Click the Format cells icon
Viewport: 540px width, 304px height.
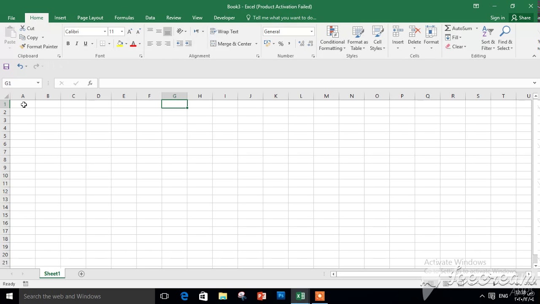431,32
